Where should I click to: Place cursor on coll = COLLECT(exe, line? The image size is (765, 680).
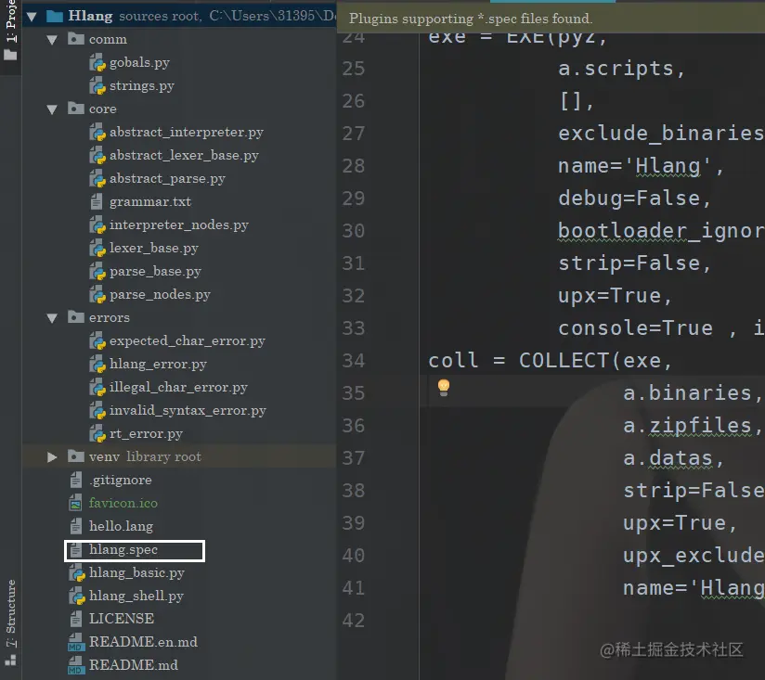(551, 361)
